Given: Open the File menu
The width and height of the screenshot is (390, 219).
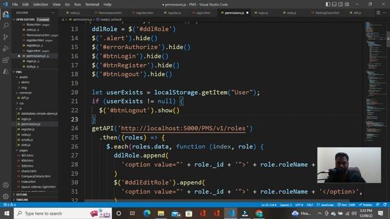Looking at the screenshot, I should [x=15, y=4].
